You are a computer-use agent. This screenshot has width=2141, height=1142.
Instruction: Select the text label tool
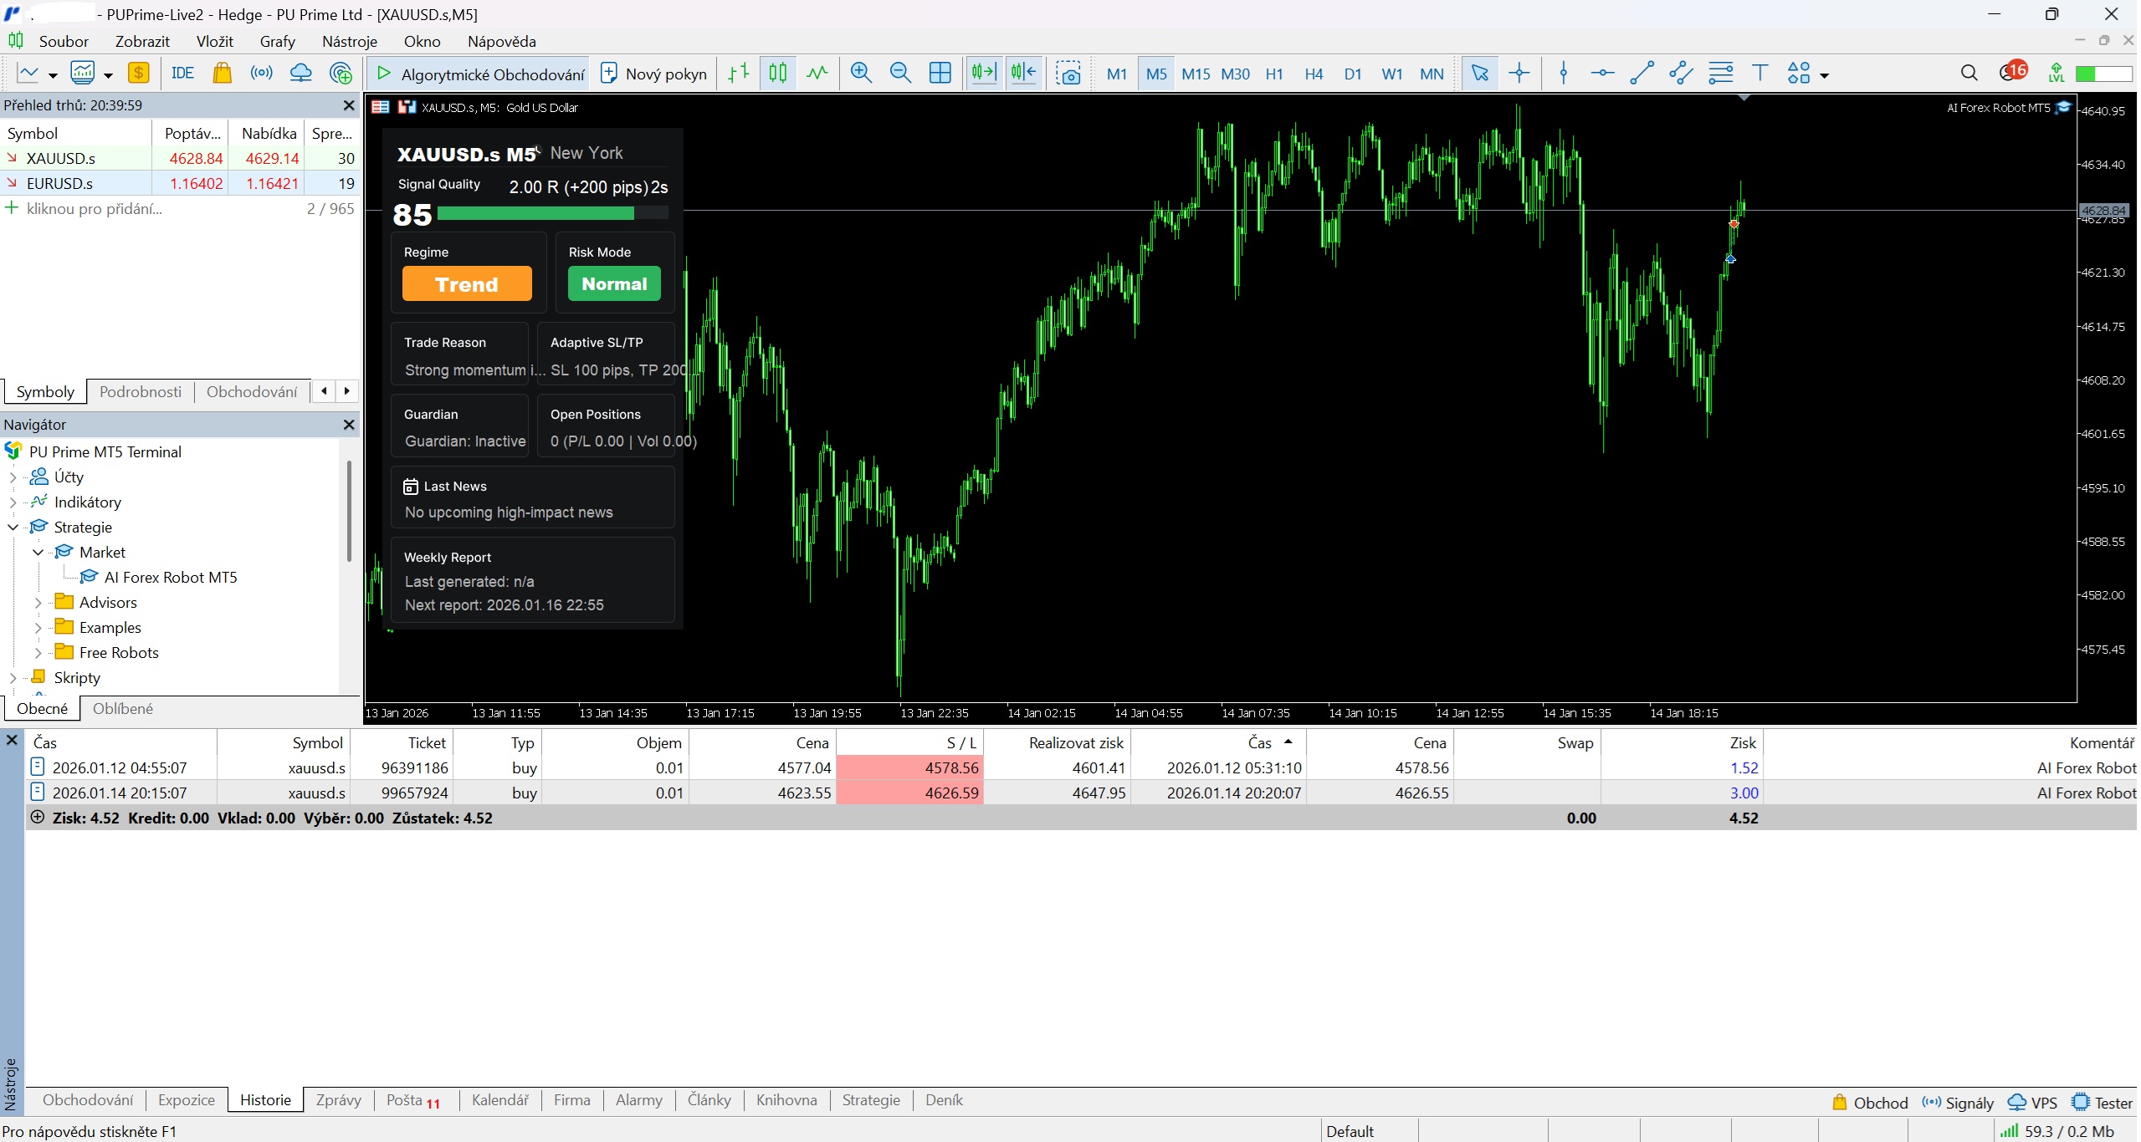click(x=1760, y=74)
